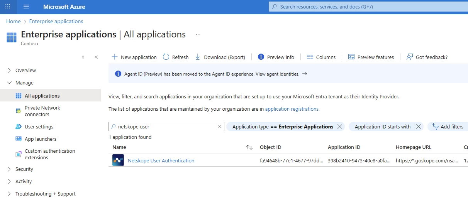This screenshot has height=216, width=468.
Task: Collapse the Manage section
Action: tap(10, 83)
